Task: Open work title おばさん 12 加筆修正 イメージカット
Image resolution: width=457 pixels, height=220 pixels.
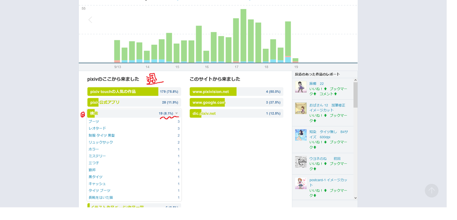Action: coord(328,108)
